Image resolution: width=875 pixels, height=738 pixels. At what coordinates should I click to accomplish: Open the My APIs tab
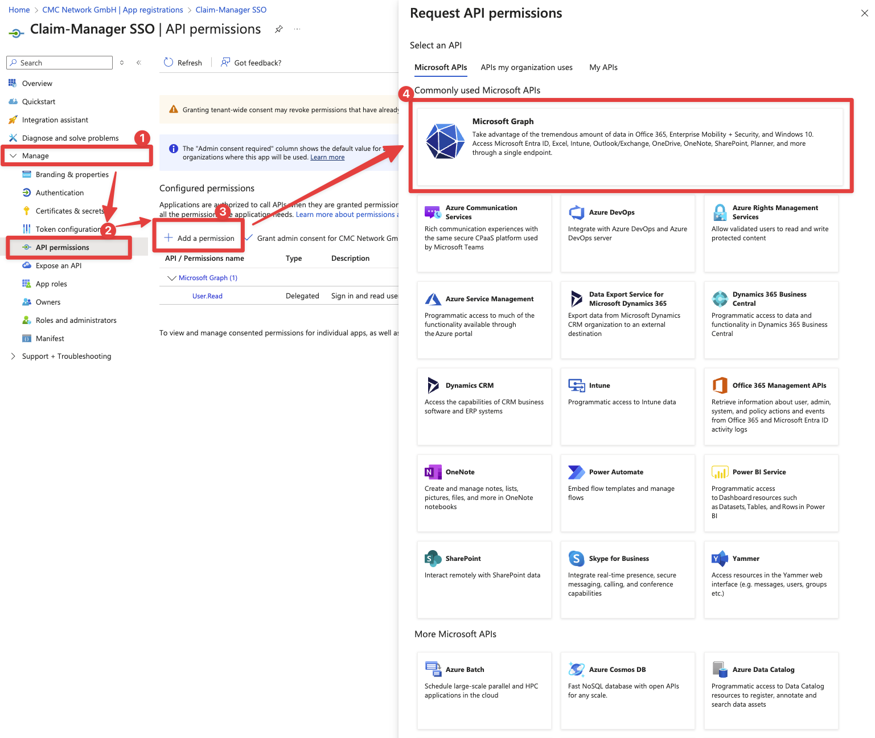[x=603, y=67]
